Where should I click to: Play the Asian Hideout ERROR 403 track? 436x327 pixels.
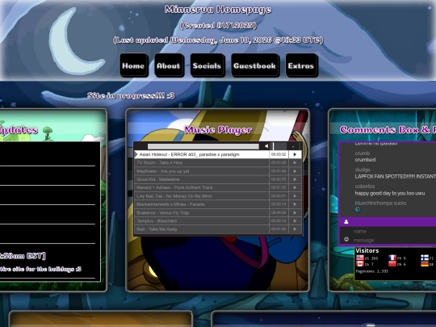pos(295,154)
